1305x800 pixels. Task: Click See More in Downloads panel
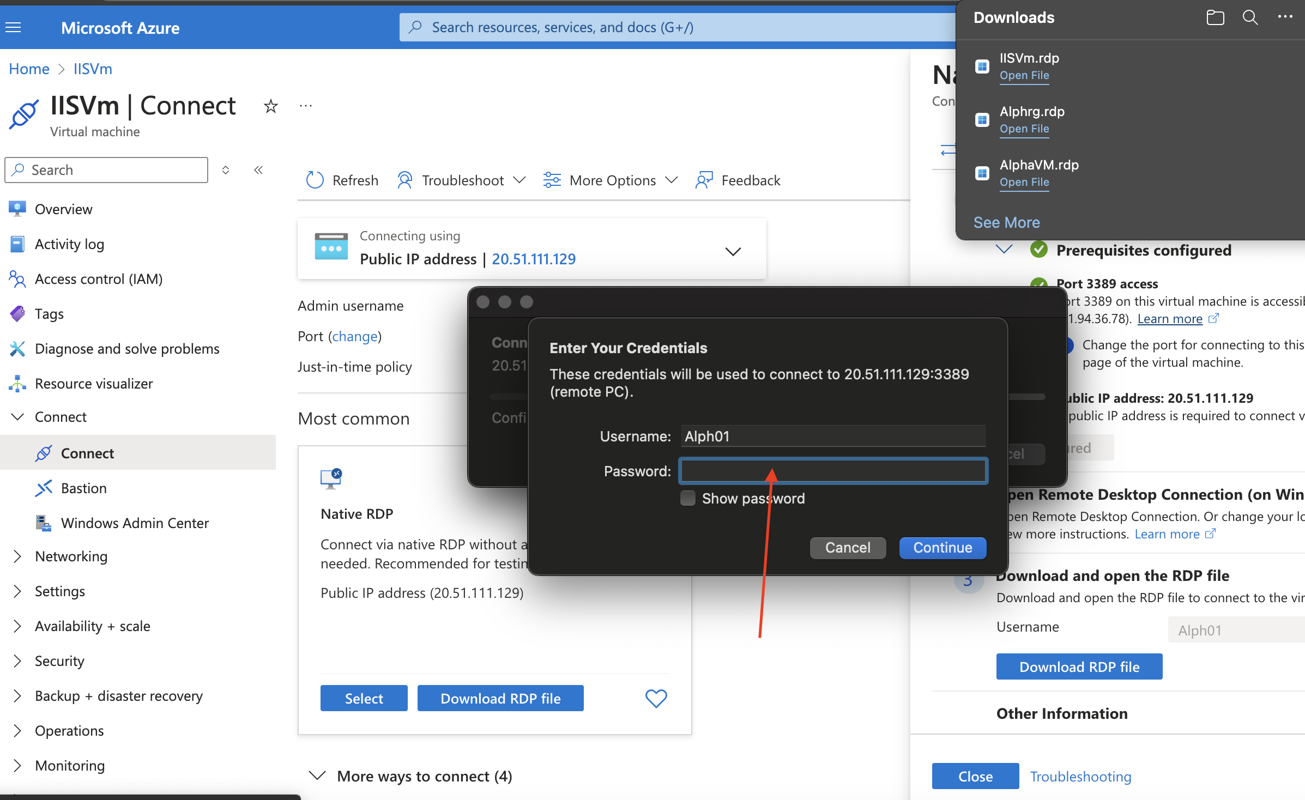pyautogui.click(x=1006, y=222)
